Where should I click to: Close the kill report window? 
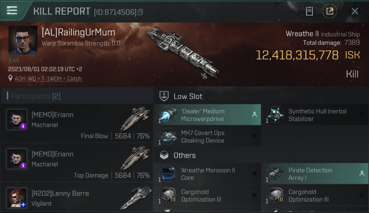[x=355, y=11]
